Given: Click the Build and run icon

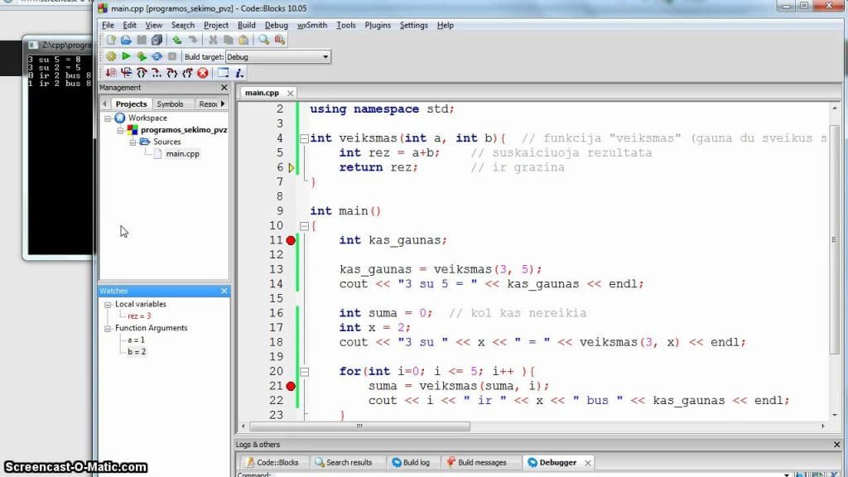Looking at the screenshot, I should [142, 56].
